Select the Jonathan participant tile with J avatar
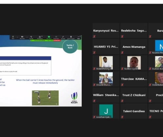The height and width of the screenshot is (137, 163). click(x=106, y=111)
